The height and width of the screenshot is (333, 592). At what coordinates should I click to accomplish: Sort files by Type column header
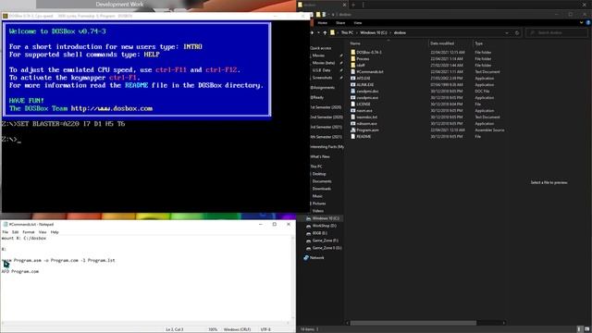(x=479, y=43)
